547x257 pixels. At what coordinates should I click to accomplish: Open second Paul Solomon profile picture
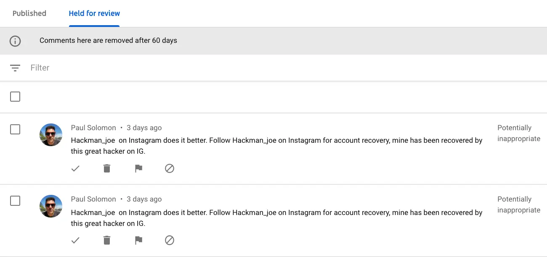click(x=51, y=206)
